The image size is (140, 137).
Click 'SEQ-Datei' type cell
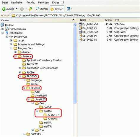[x=120, y=32]
